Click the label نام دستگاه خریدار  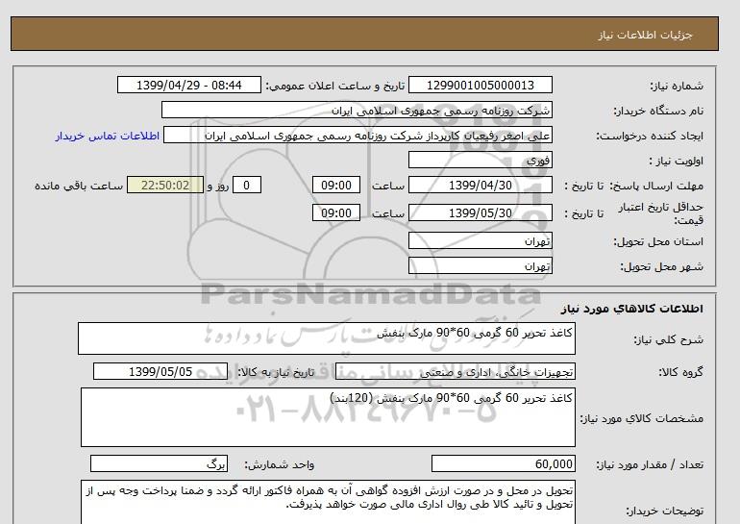658,111
